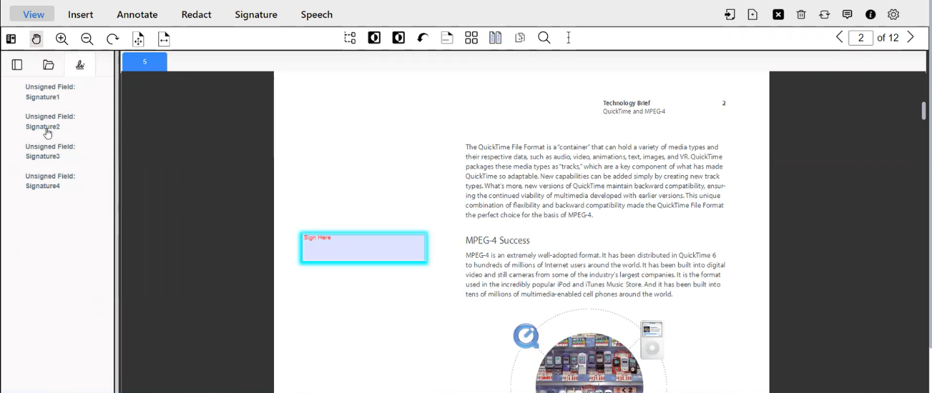This screenshot has height=393, width=932.
Task: Click the zoom out magnifier
Action: coord(87,39)
